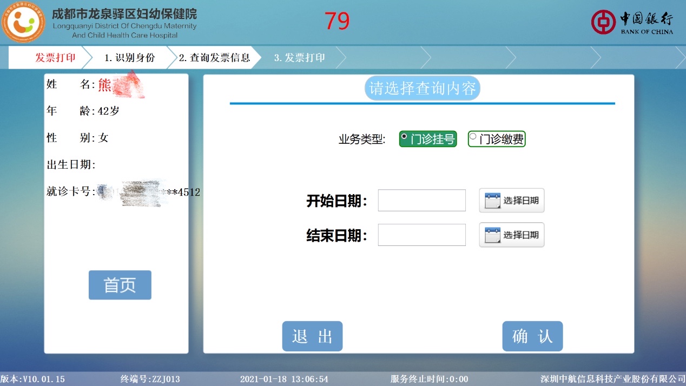Screen dimensions: 686x386
Task: Click the date and time in status bar
Action: pos(284,379)
